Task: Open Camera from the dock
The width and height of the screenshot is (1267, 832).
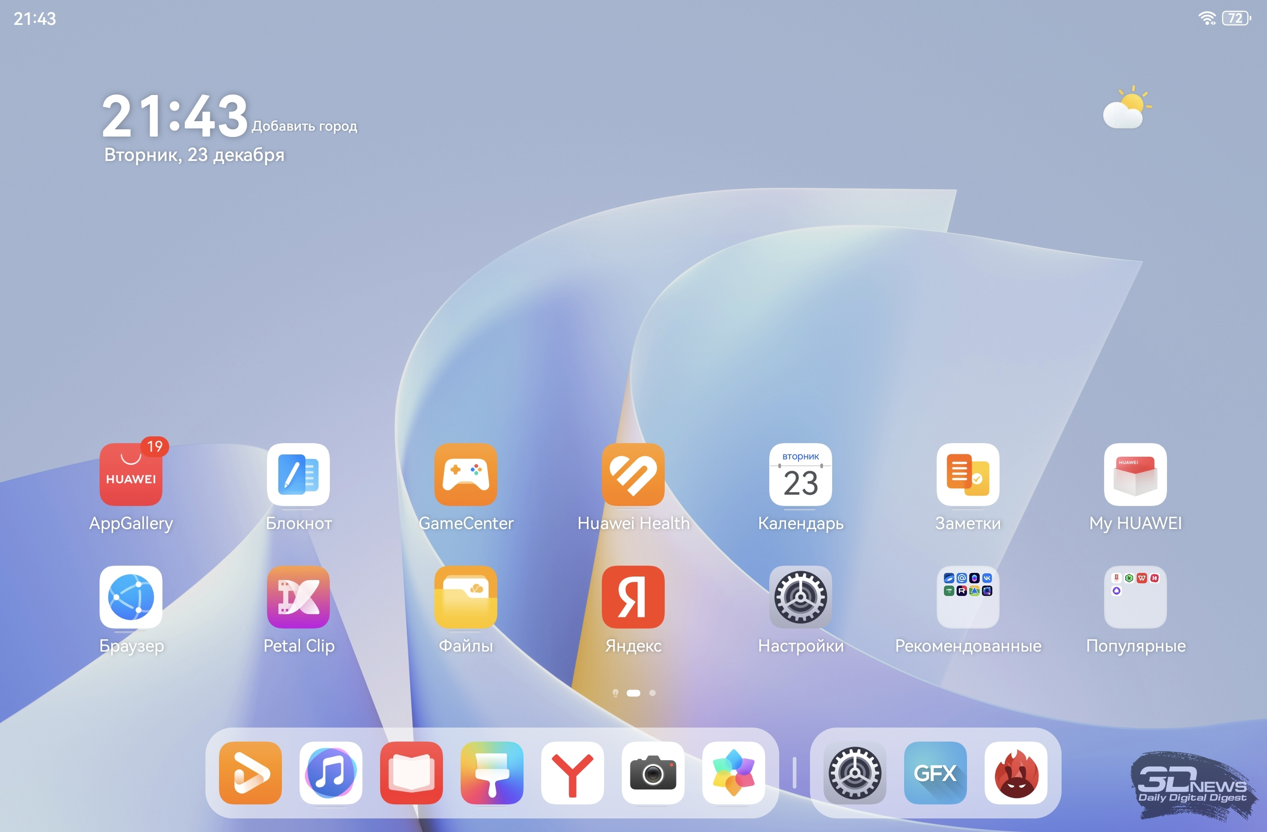Action: pos(653,772)
